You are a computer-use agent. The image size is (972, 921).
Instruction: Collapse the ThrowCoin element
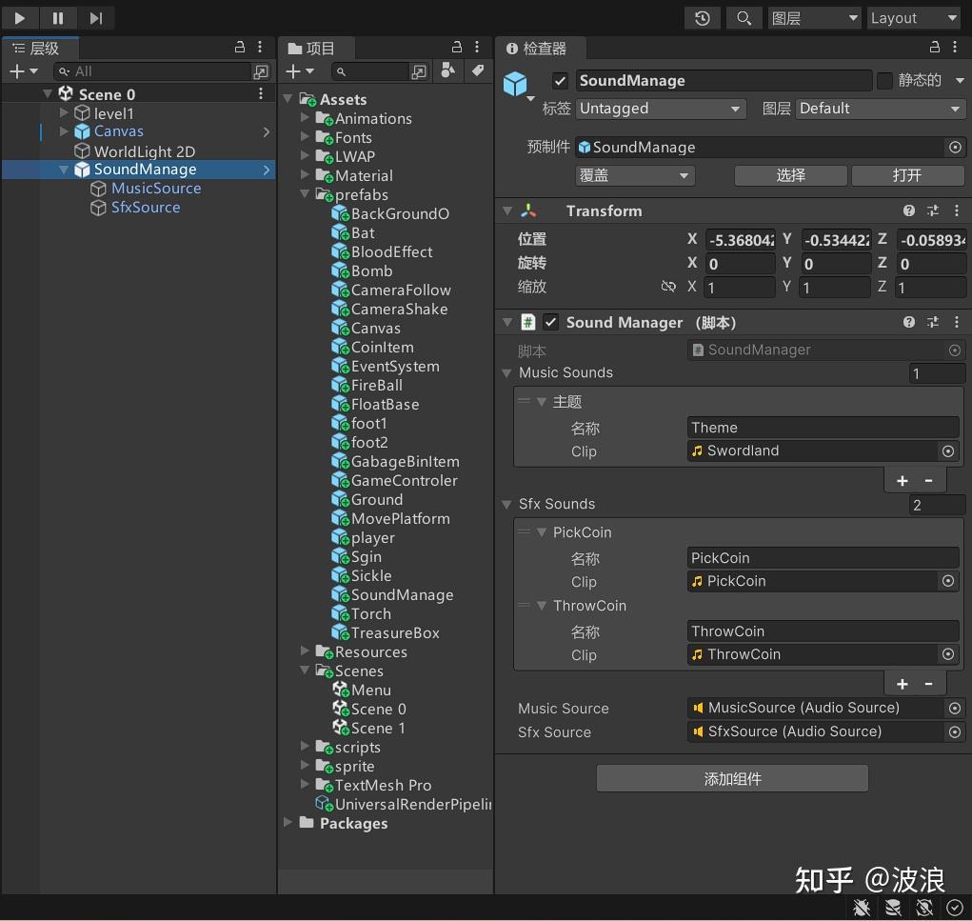point(541,606)
